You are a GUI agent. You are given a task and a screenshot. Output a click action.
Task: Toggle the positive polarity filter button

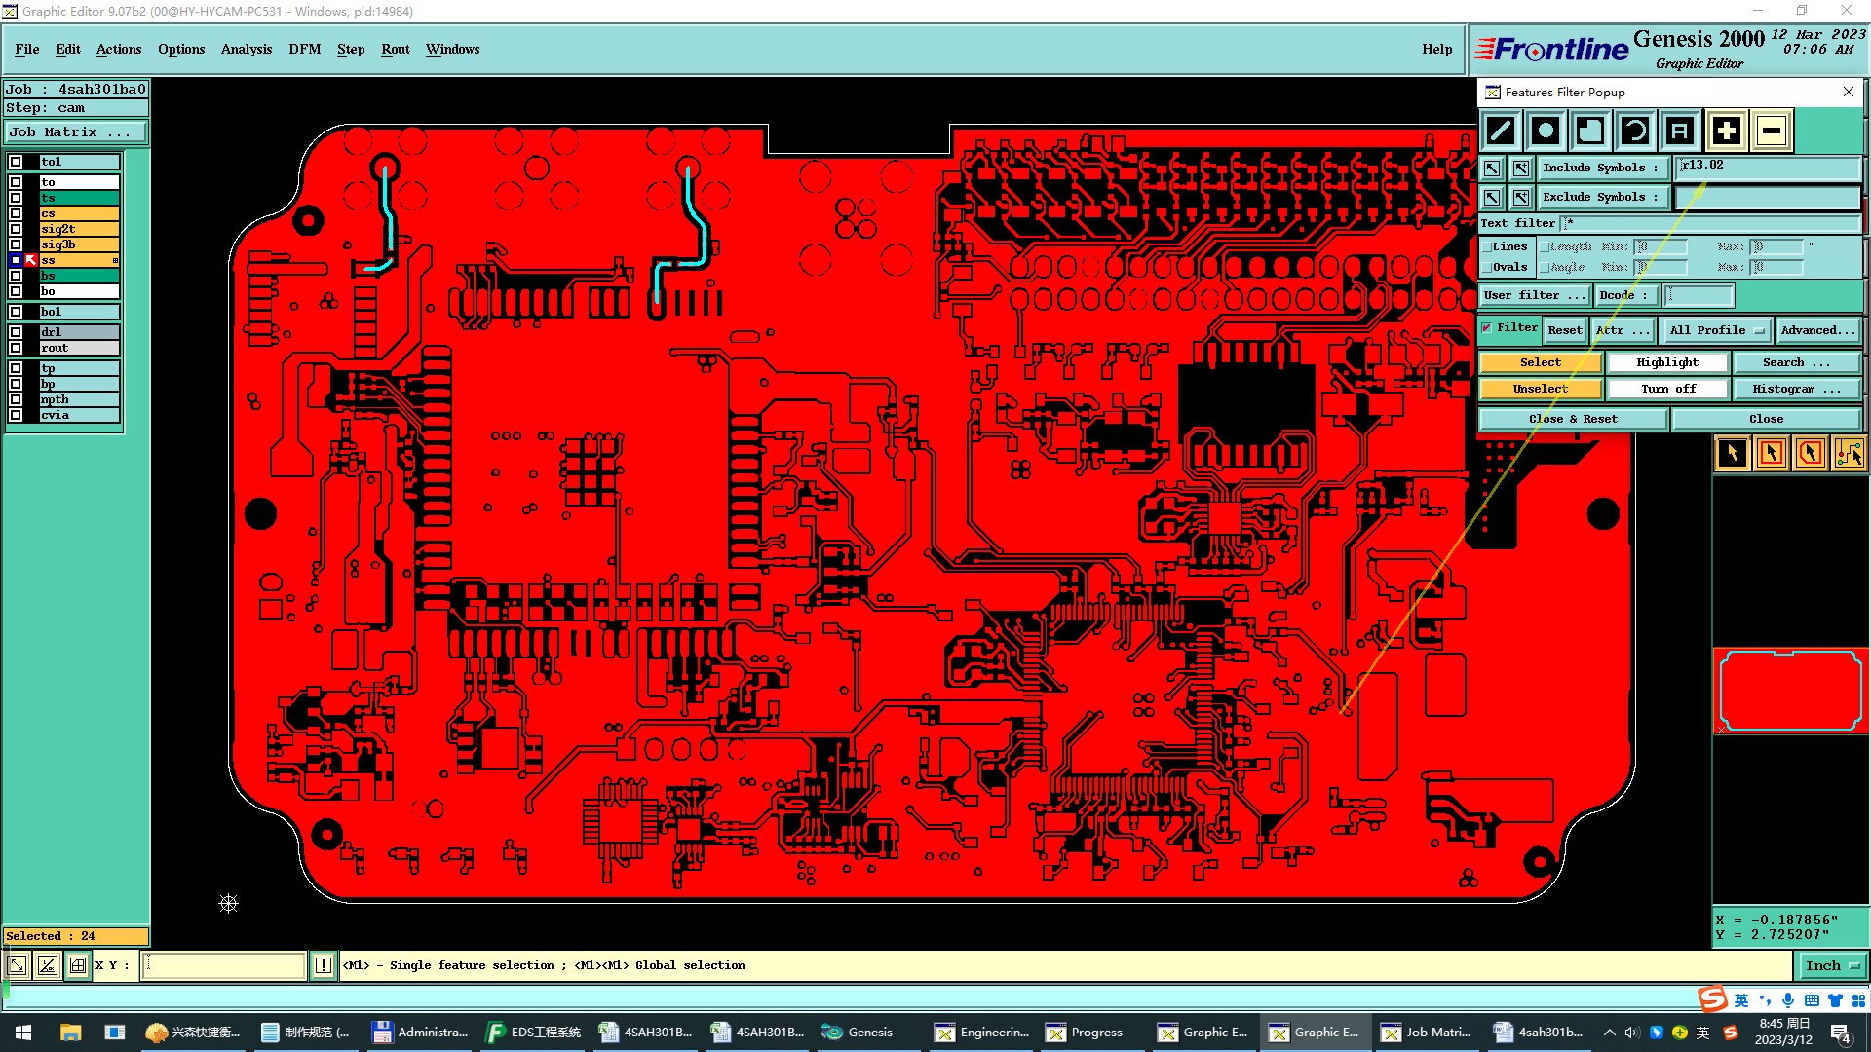[x=1726, y=131]
